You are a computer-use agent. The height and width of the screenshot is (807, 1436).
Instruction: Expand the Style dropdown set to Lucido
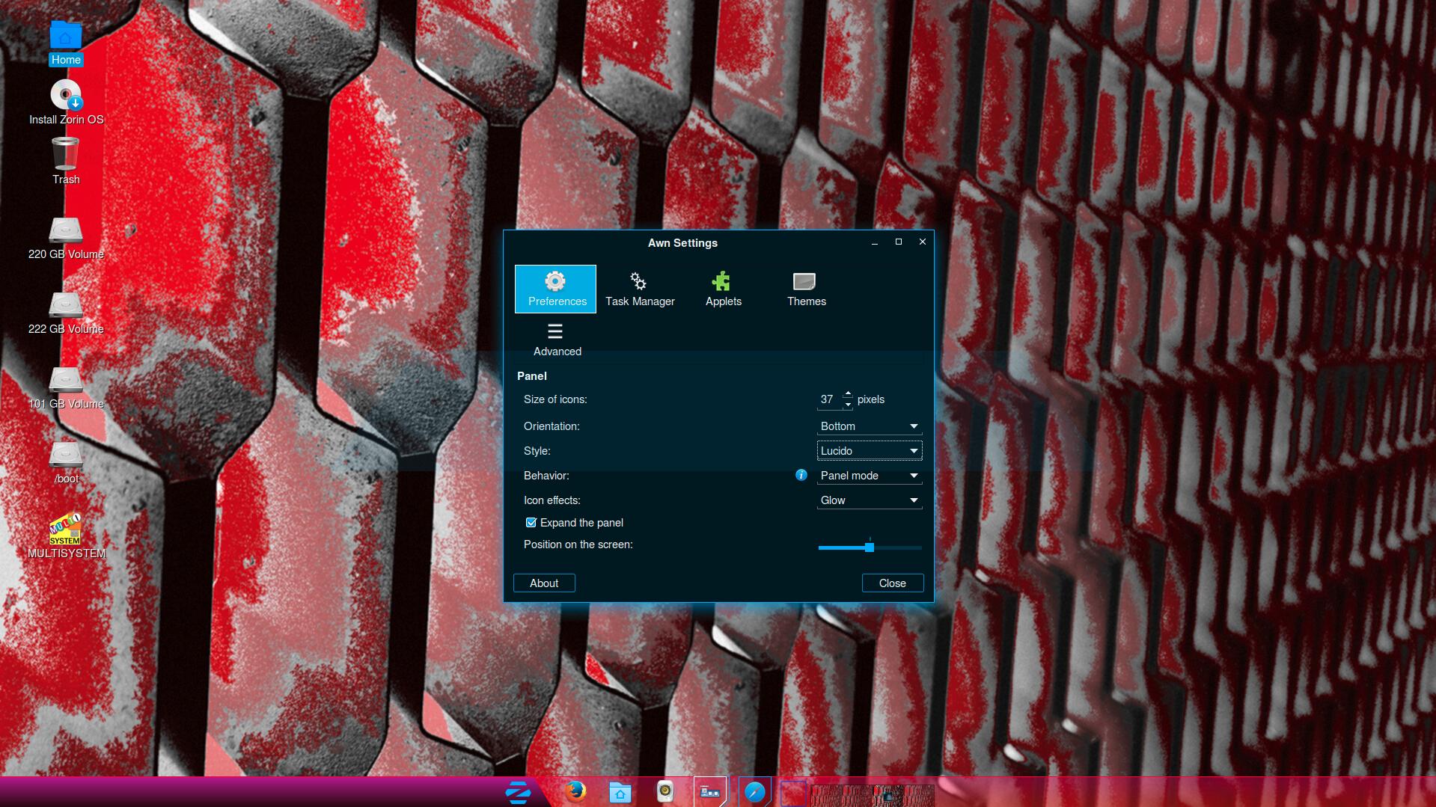[869, 451]
